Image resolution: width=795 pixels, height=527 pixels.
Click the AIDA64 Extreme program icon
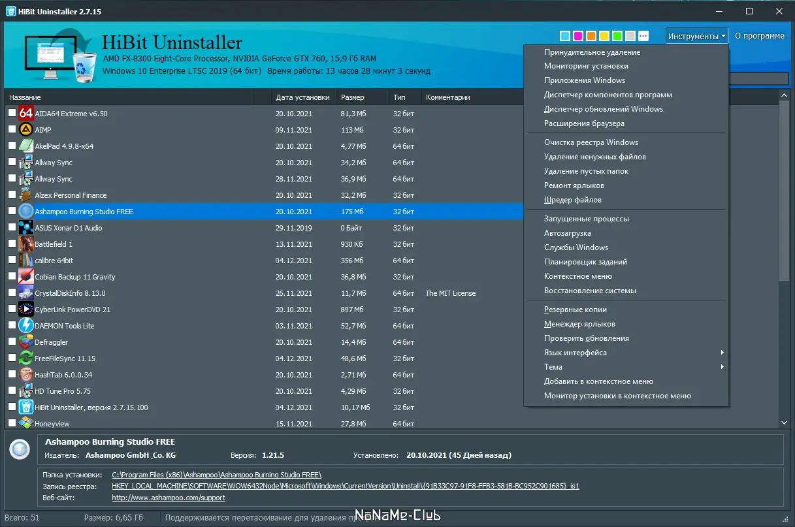point(26,113)
